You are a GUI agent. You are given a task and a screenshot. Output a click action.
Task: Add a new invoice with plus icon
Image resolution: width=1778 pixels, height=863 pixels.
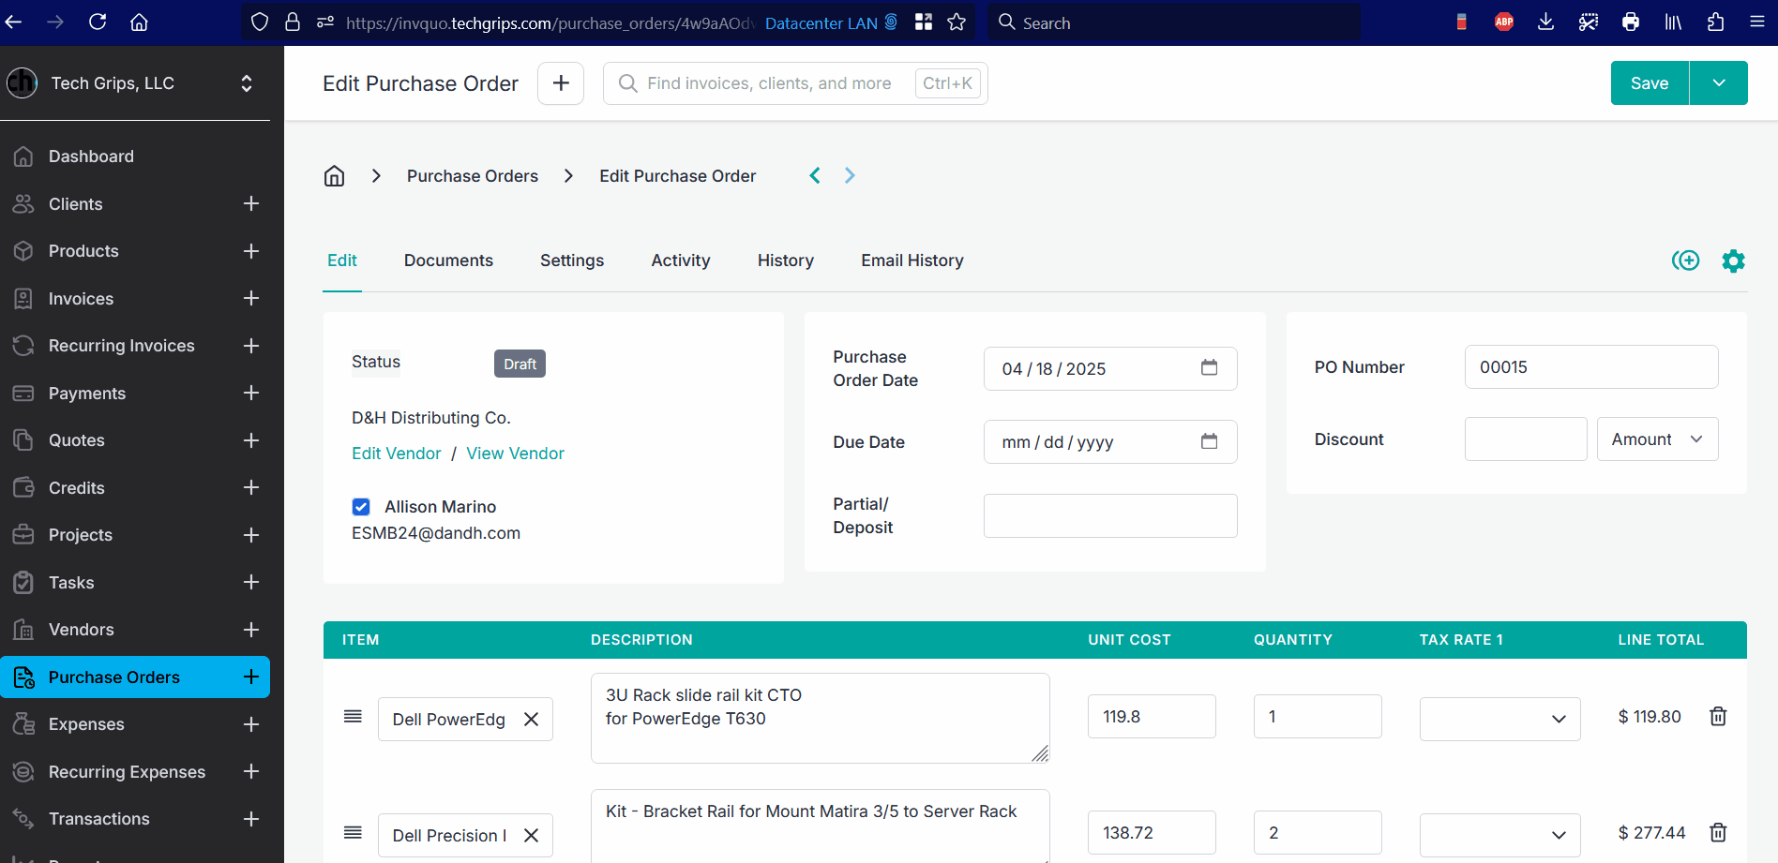coord(251,298)
